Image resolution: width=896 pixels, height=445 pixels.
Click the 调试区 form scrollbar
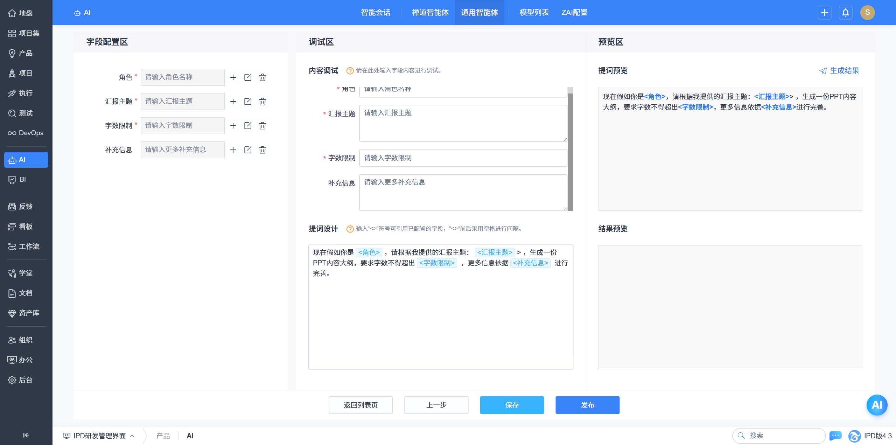[570, 151]
